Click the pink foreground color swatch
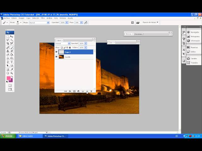Viewport: 202px width, 151px height. pyautogui.click(x=9, y=78)
